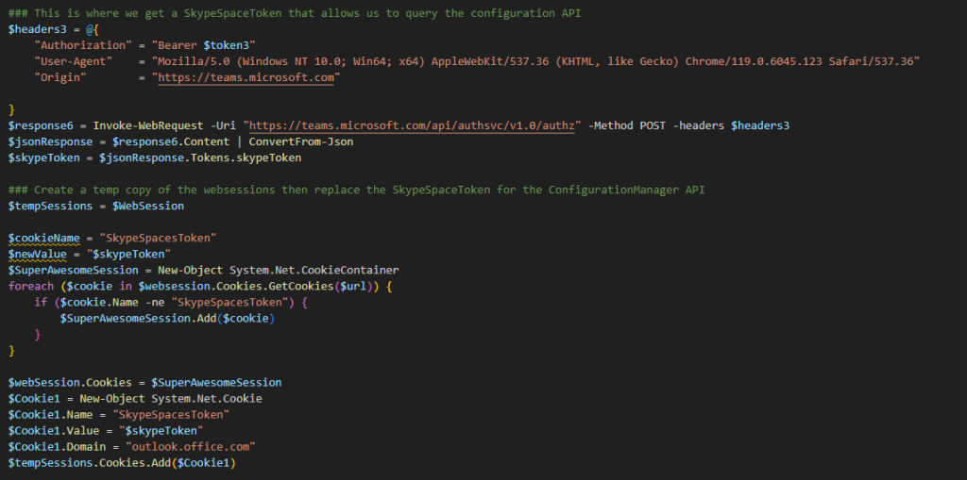Click the "Bearer $token3" string
967x480 pixels.
pos(204,45)
